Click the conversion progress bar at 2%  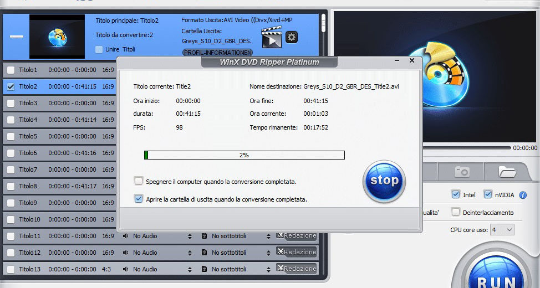(x=244, y=155)
